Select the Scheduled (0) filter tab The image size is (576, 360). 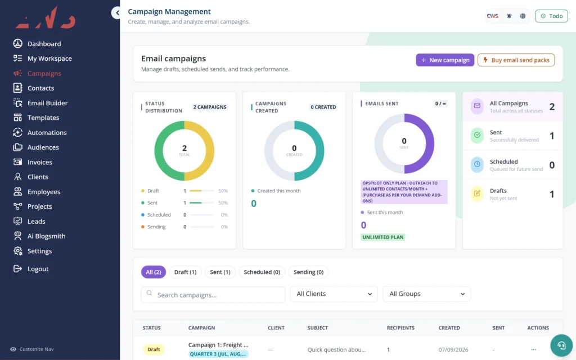[262, 272]
